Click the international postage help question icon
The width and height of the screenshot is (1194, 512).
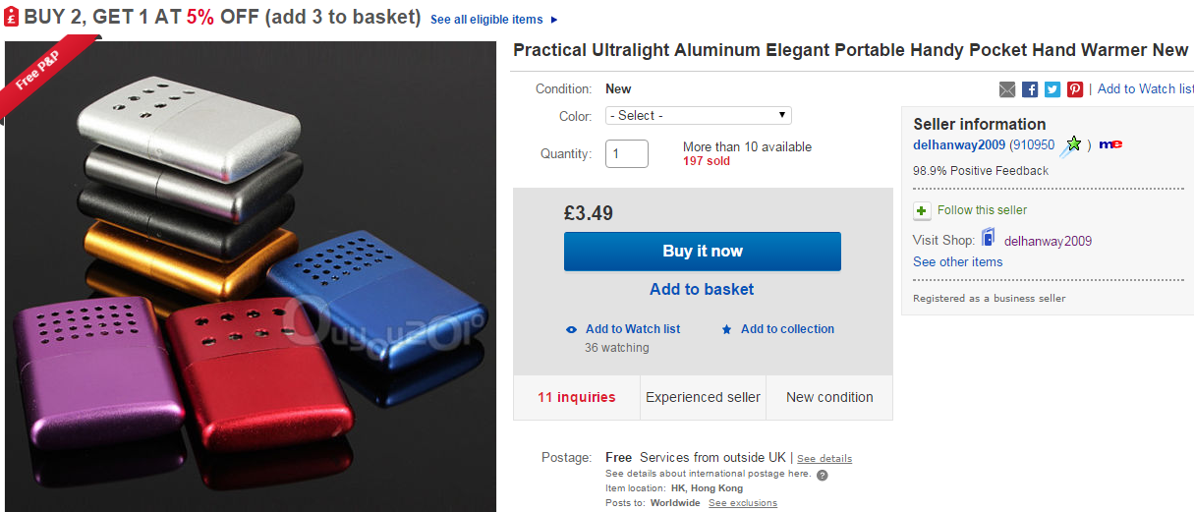point(823,475)
